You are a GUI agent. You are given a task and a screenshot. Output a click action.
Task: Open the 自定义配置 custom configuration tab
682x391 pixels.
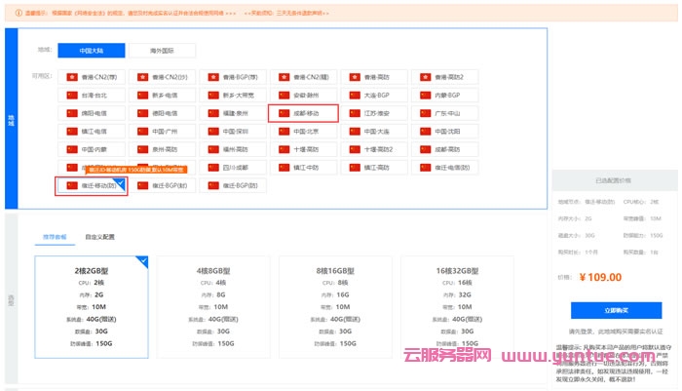pos(99,236)
